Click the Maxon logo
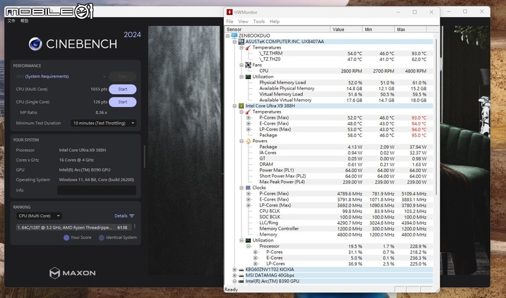Screen dimensions: 506x298 pos(73,273)
